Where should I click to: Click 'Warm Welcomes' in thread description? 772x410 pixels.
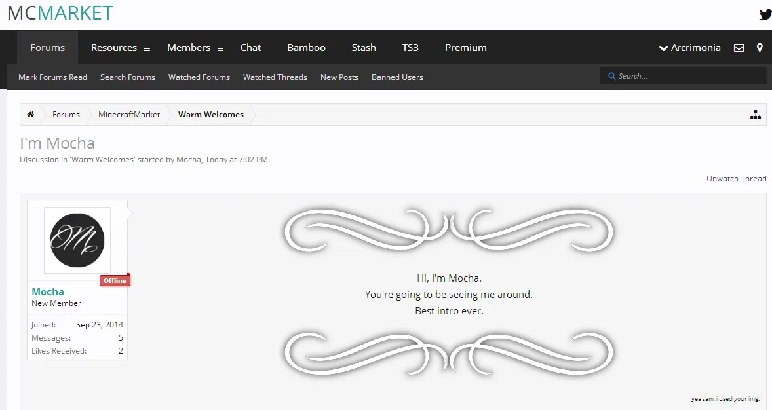tap(102, 159)
